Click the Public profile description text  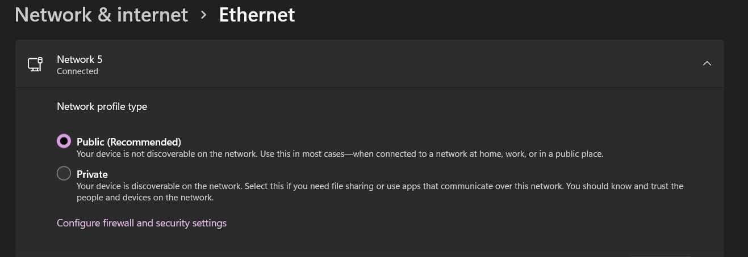click(340, 154)
